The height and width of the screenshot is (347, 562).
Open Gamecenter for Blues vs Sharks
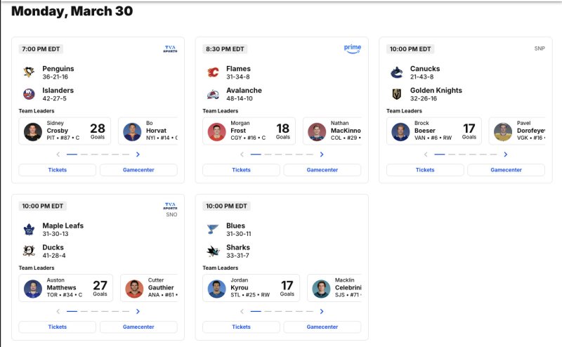coord(322,327)
